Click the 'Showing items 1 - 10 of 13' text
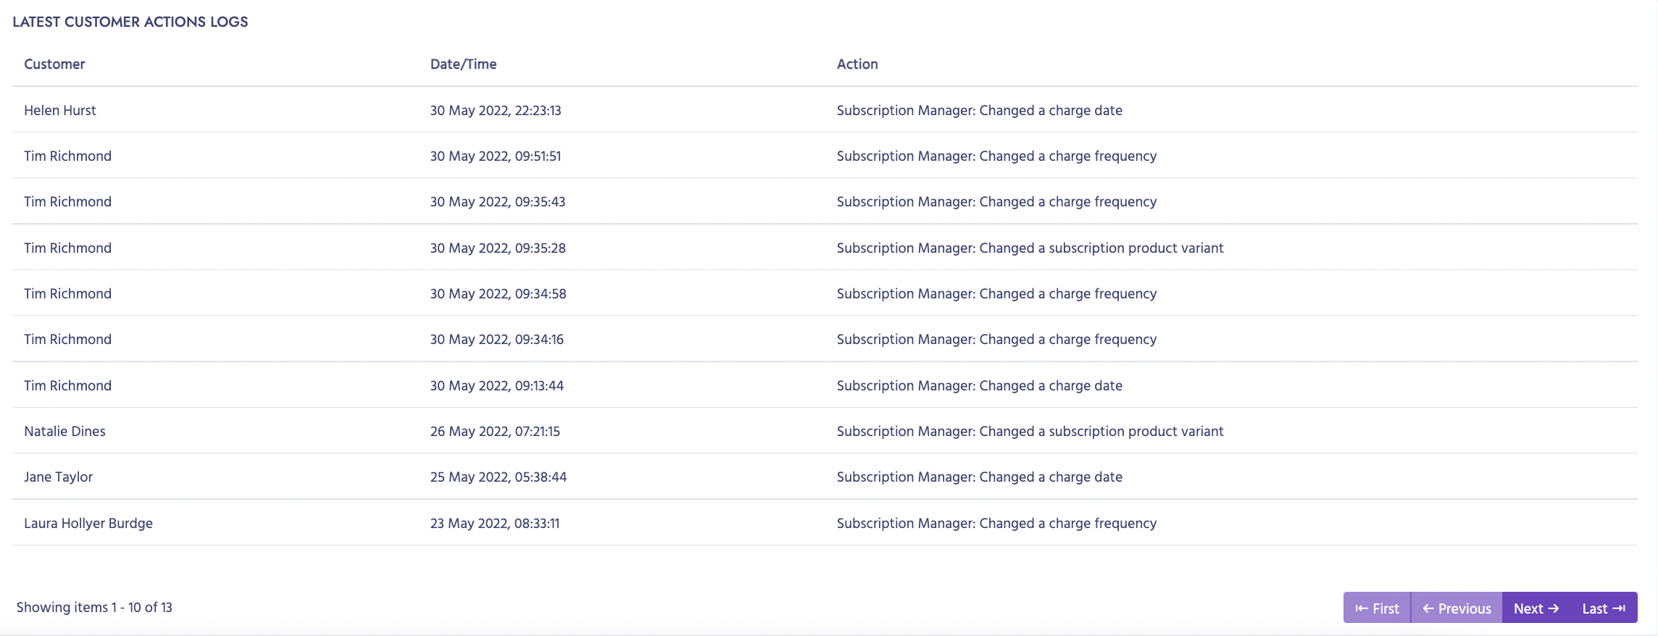Image resolution: width=1658 pixels, height=636 pixels. 94,607
